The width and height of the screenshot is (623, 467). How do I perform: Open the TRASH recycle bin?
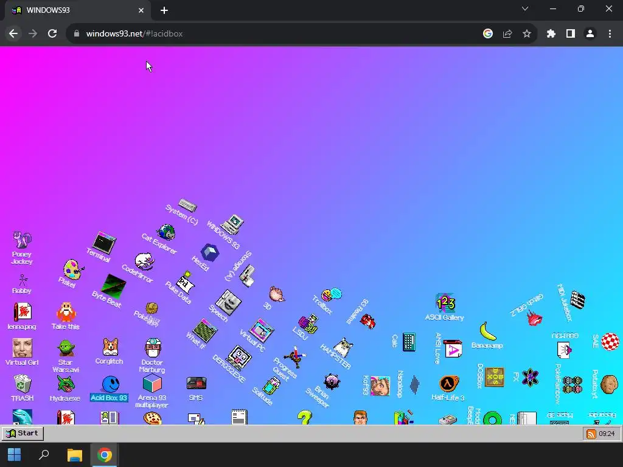[23, 384]
